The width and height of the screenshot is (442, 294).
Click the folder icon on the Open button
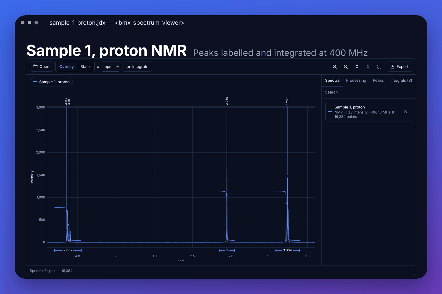(x=36, y=66)
